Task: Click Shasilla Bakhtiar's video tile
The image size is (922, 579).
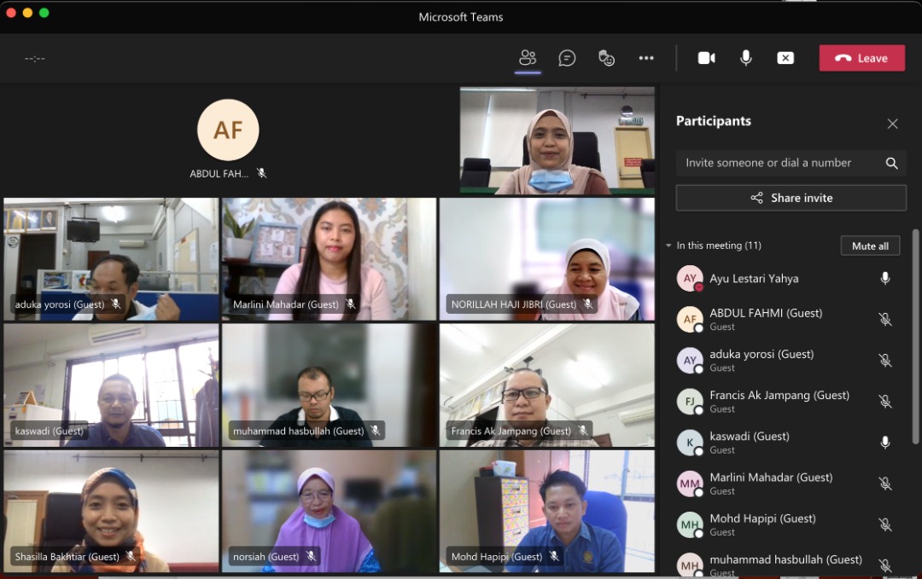Action: 111,512
